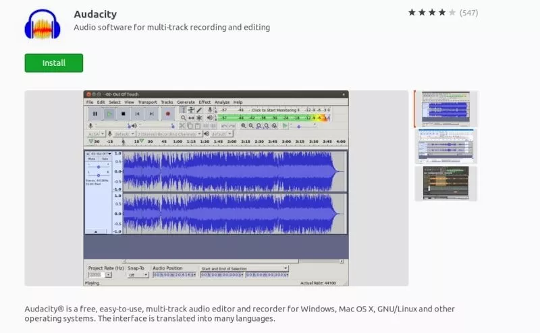Image resolution: width=540 pixels, height=333 pixels.
Task: Open the Analyze menu
Action: [x=222, y=102]
